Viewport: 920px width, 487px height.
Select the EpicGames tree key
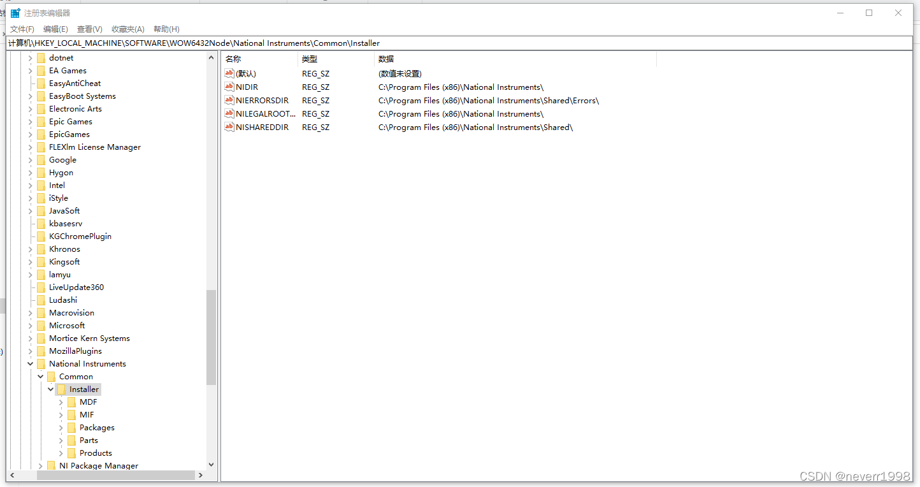[69, 134]
